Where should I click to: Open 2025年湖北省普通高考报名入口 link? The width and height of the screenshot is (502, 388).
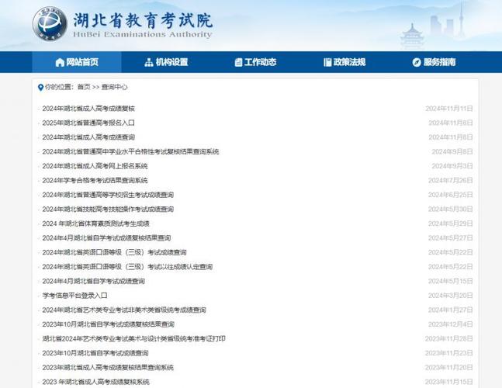click(x=88, y=123)
